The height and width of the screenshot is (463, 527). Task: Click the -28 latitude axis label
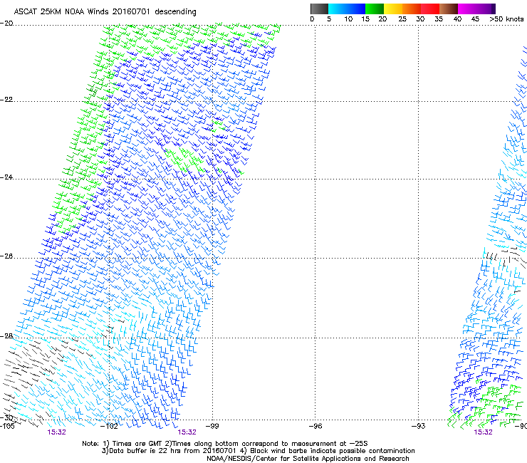[6, 336]
